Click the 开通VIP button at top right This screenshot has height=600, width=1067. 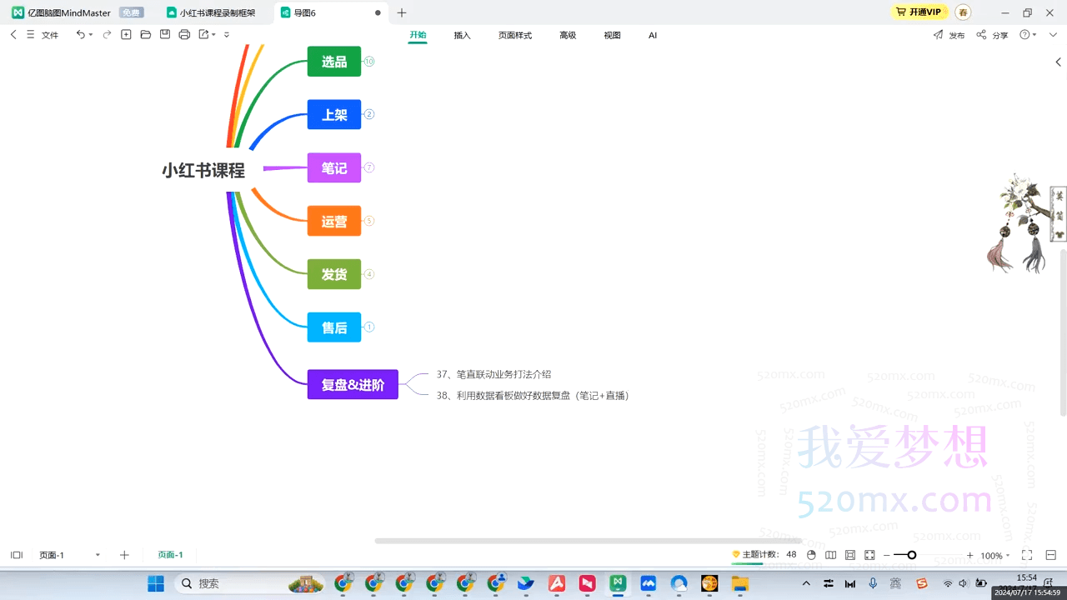[919, 12]
